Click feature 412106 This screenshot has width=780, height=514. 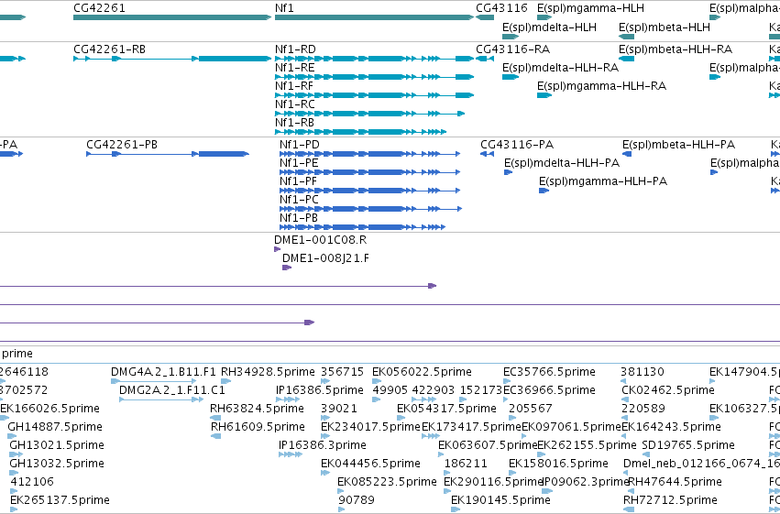14,492
